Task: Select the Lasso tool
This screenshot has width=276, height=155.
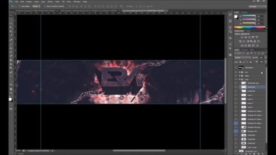Action: coord(11,24)
